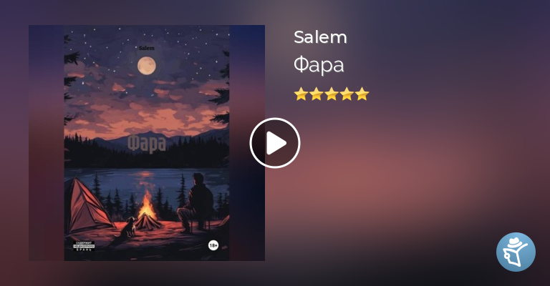Viewport: 550px width, 286px height.
Task: Click the lake on the cover art
Action: pos(147,180)
